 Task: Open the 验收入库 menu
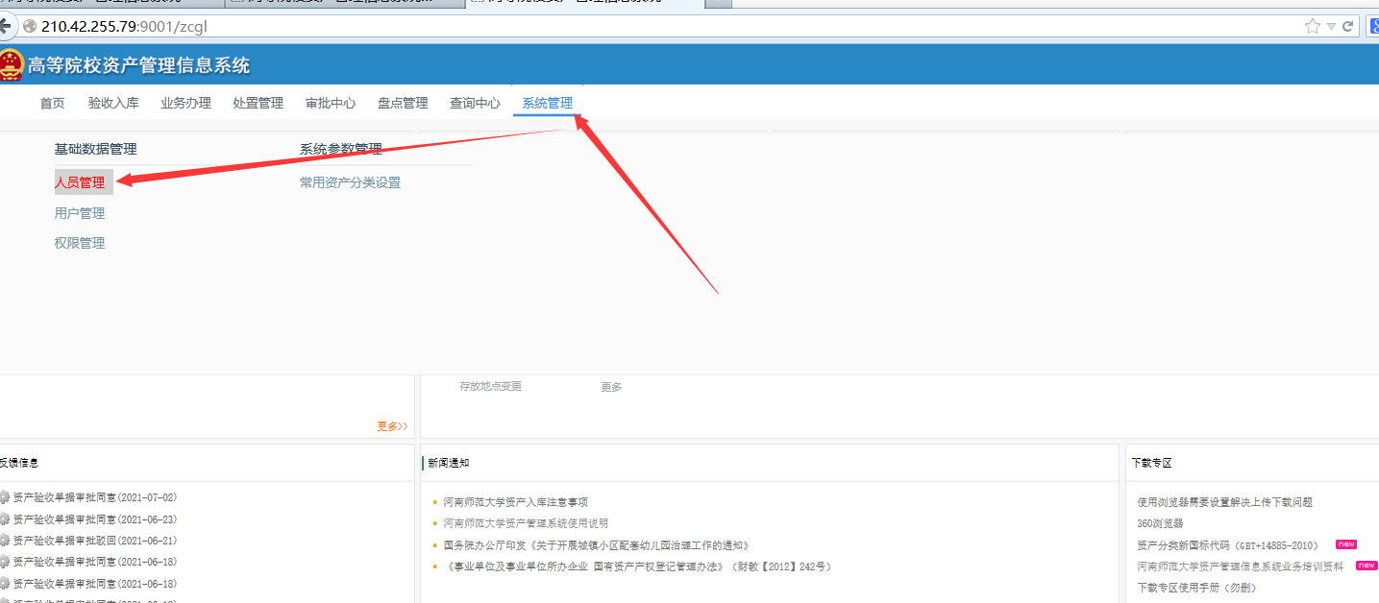(113, 104)
